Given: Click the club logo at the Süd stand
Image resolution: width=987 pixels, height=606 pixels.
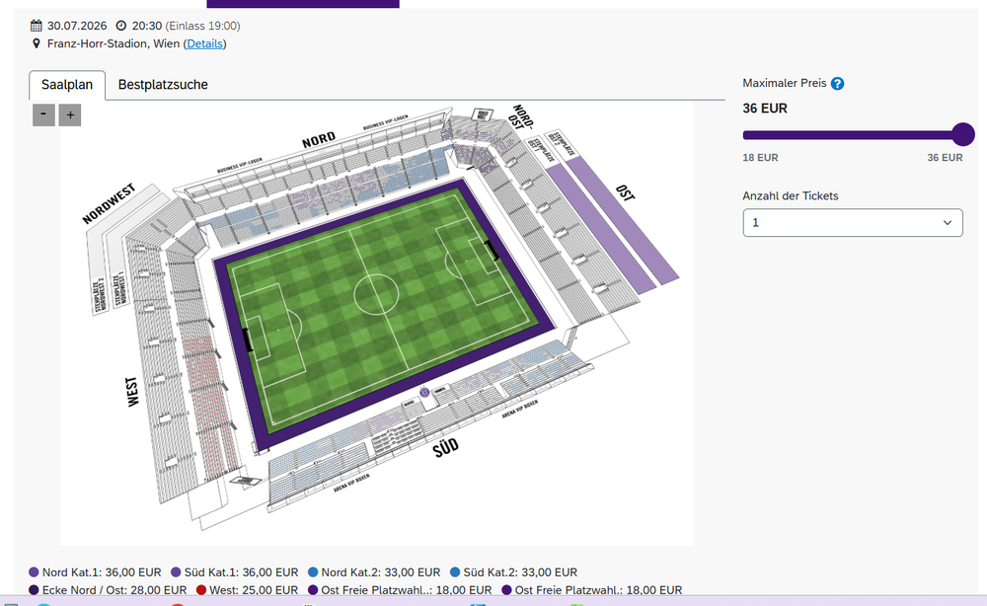Looking at the screenshot, I should [x=424, y=393].
